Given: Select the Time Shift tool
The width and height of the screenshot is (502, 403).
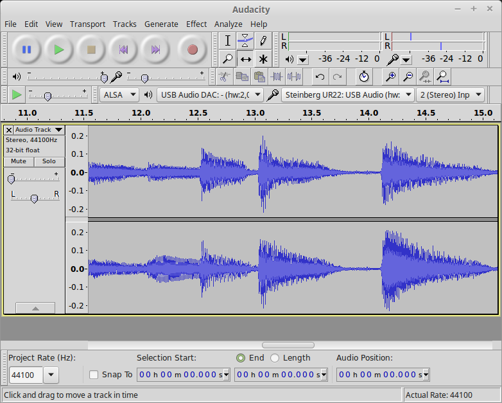Looking at the screenshot, I should click(245, 59).
